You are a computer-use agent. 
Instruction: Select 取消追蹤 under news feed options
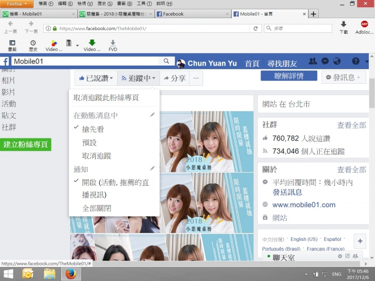(x=97, y=156)
